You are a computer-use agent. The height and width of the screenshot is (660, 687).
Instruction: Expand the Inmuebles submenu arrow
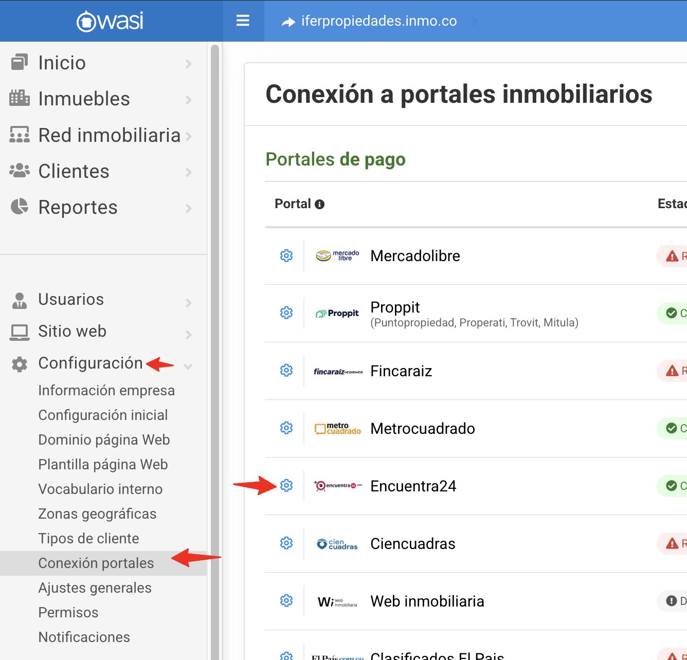(189, 100)
